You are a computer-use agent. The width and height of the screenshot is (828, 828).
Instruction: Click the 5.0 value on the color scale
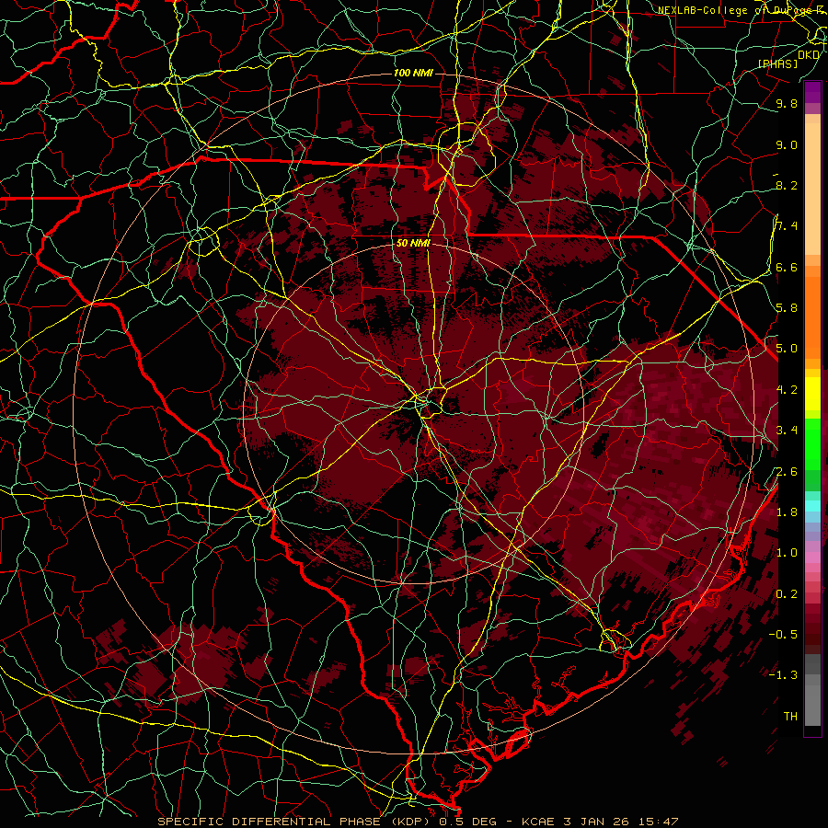click(x=787, y=349)
